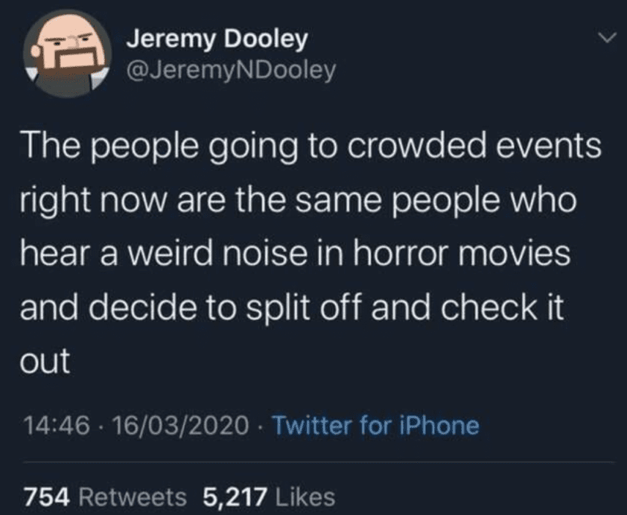The width and height of the screenshot is (627, 515).
Task: Click the line 'right now are the same'
Action: point(298,202)
